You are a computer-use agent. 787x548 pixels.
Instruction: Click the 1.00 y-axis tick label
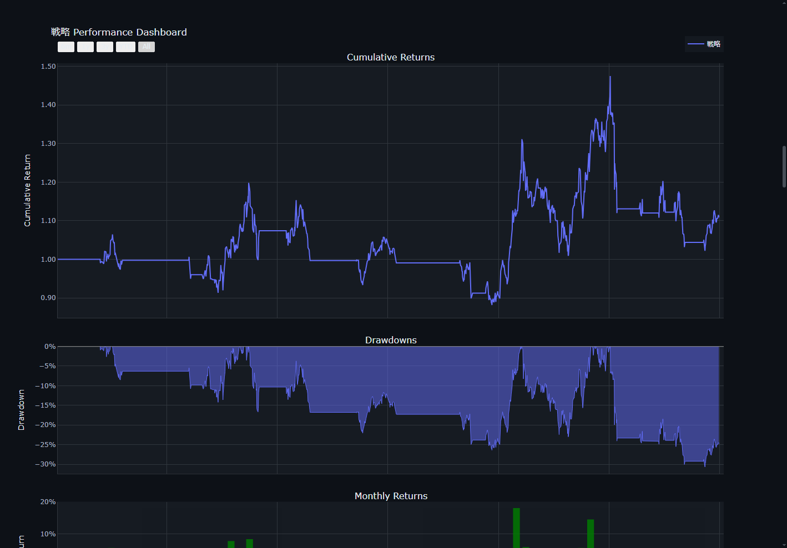48,259
